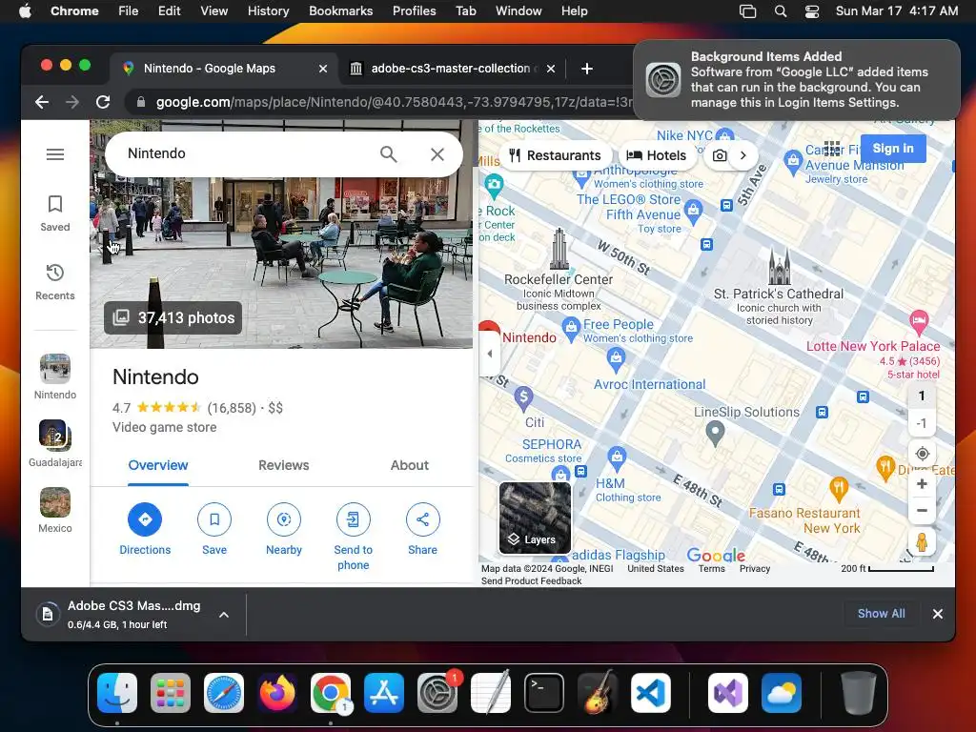
Task: Open Control Center in menu bar
Action: 812,11
